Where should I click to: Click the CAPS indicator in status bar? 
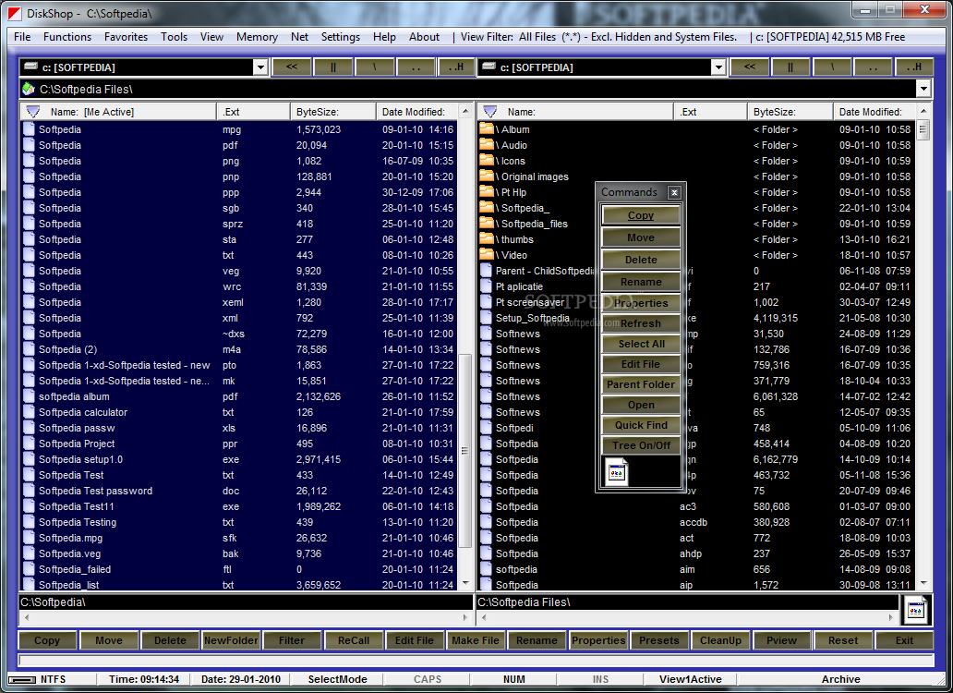click(428, 679)
